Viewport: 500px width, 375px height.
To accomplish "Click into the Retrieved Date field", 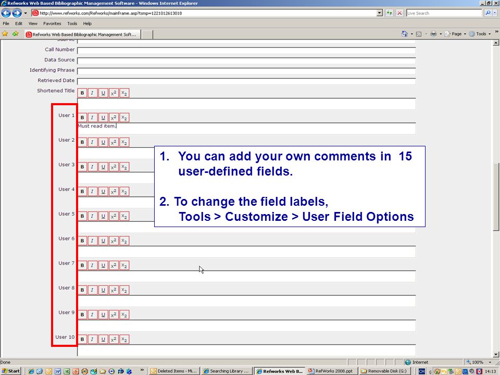I will (x=246, y=81).
